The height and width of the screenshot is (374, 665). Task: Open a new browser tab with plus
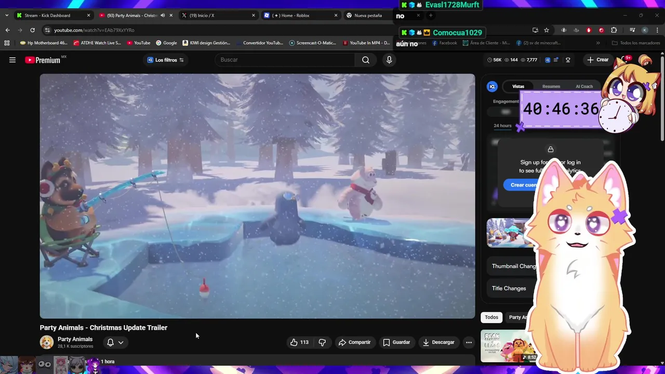tap(431, 16)
